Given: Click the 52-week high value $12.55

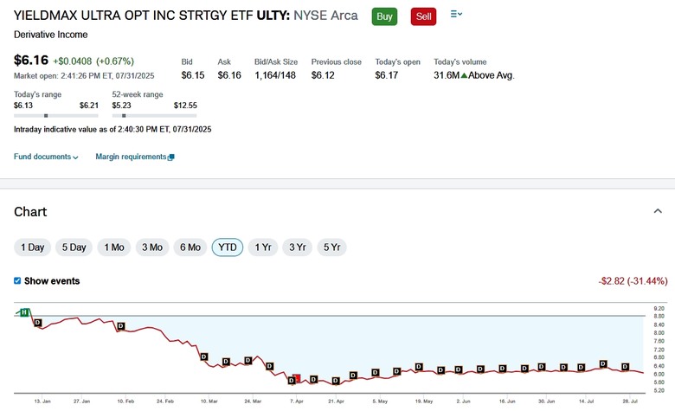Looking at the screenshot, I should coord(185,106).
